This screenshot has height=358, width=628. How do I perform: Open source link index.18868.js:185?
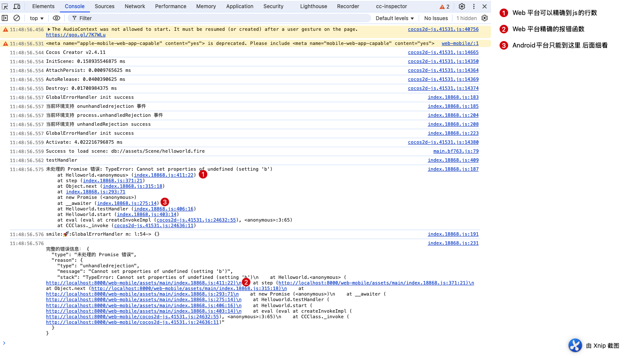coord(453,107)
